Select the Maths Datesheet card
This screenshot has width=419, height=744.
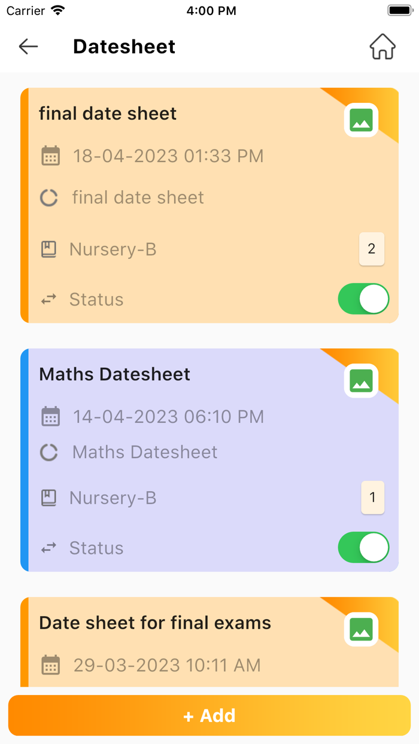pos(209,459)
